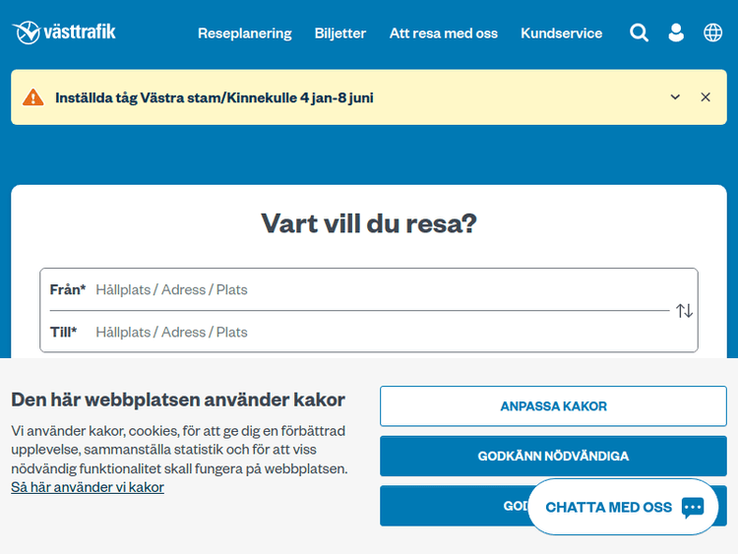
Task: Open the Att resa med oss menu
Action: (443, 33)
